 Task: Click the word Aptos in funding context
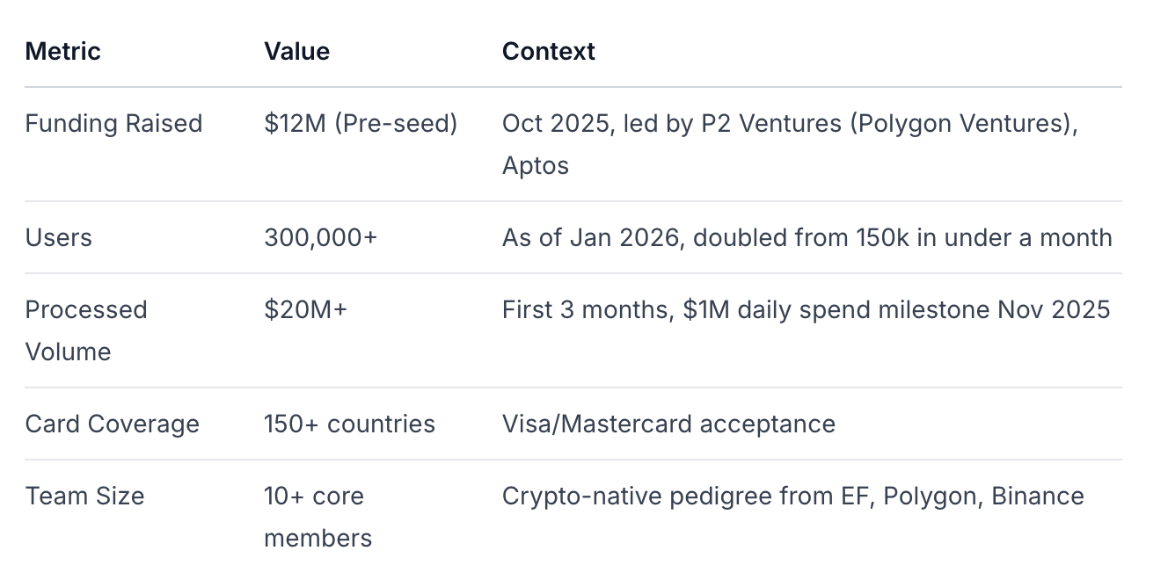click(535, 166)
